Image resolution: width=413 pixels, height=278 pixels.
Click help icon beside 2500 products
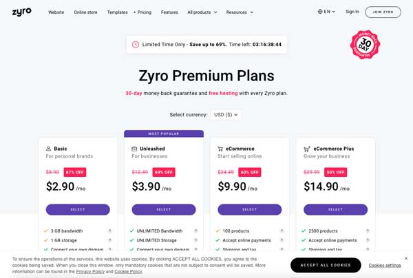368,231
